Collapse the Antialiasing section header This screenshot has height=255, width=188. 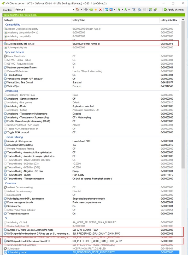12,91
